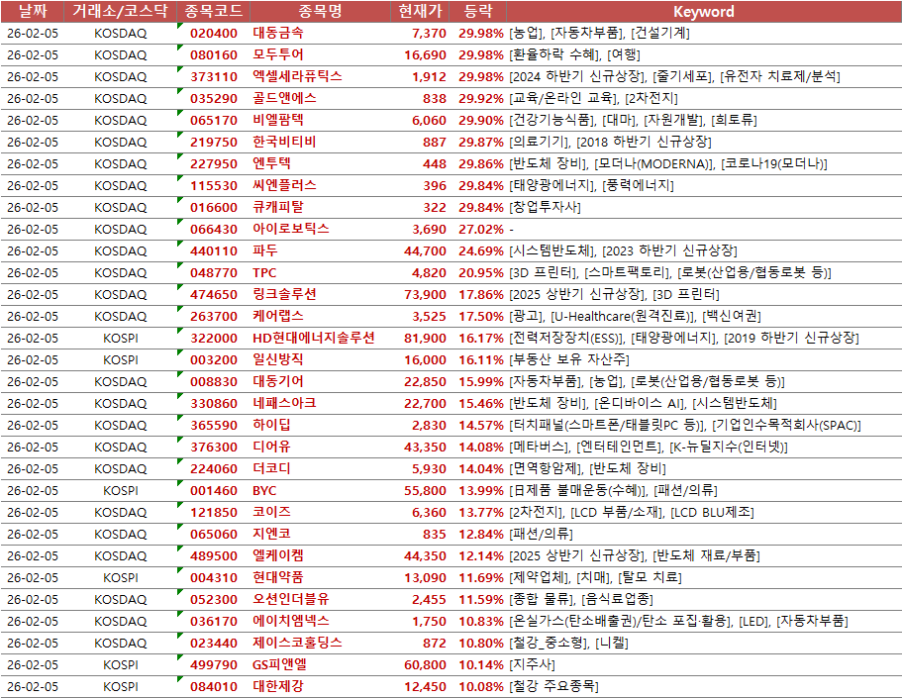Select the 에이치엠넥스 stock name
Image resolution: width=902 pixels, height=698 pixels.
pos(290,622)
